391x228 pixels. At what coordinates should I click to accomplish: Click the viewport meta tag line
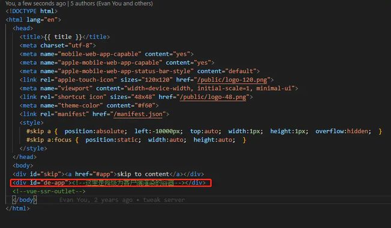(x=159, y=88)
